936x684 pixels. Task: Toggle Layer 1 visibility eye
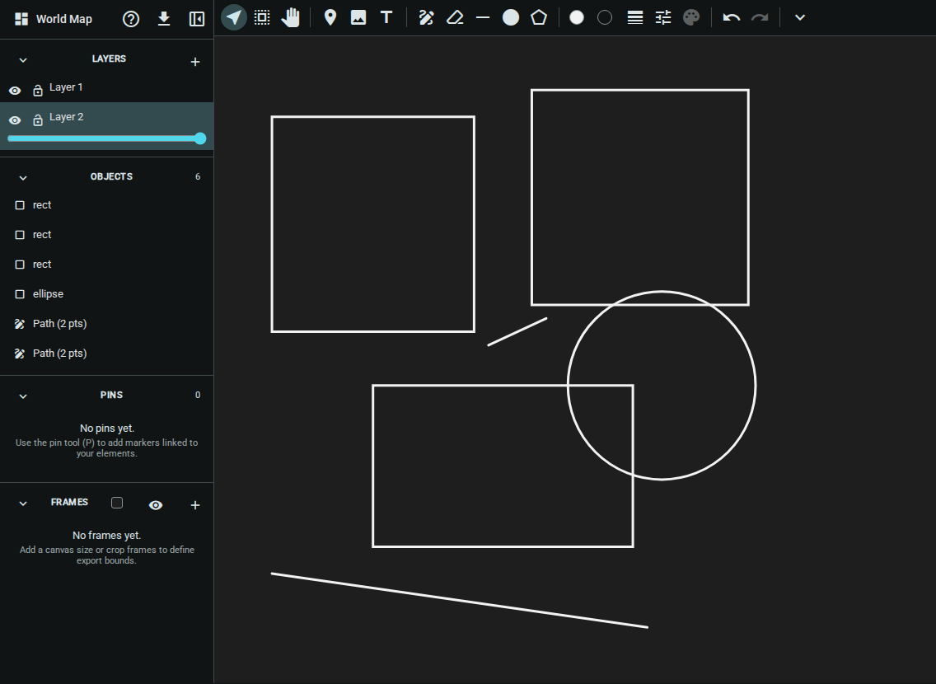pos(15,91)
